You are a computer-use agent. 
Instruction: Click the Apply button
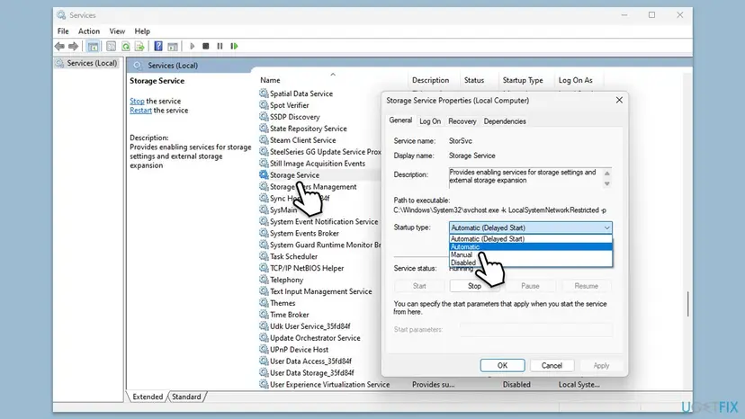point(601,365)
